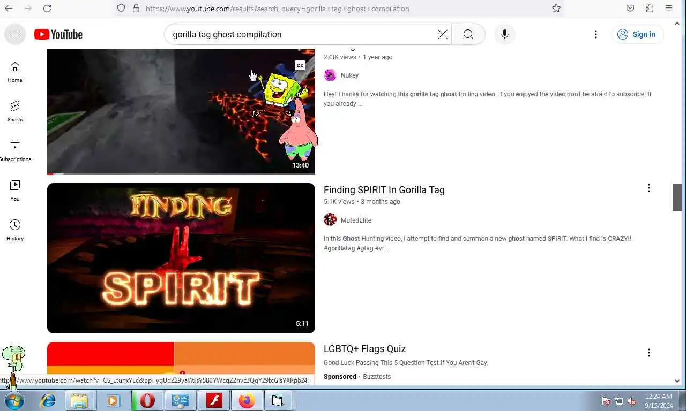Image resolution: width=686 pixels, height=411 pixels.
Task: Open the Windows Start button
Action: click(x=14, y=400)
